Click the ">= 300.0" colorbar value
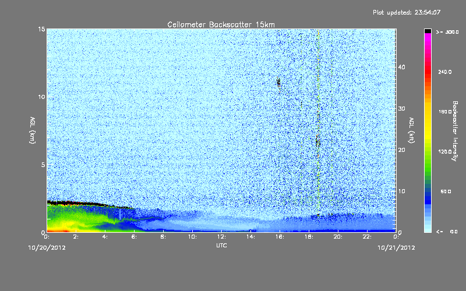Screen dimensions: 466x291 coord(447,32)
